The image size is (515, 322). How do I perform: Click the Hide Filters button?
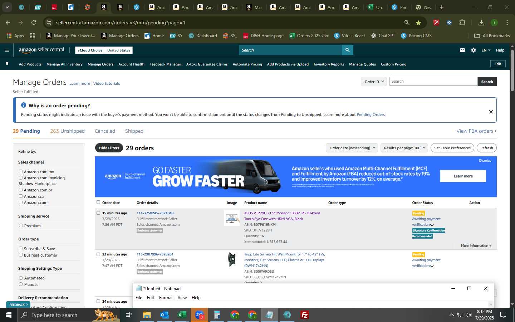109,148
